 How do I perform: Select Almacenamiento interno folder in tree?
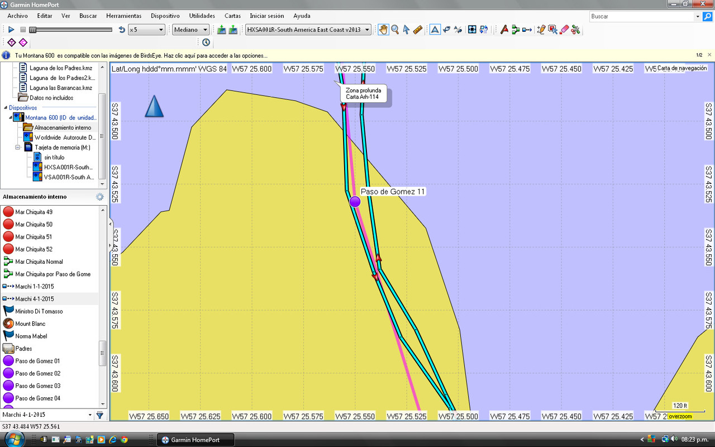coord(63,127)
